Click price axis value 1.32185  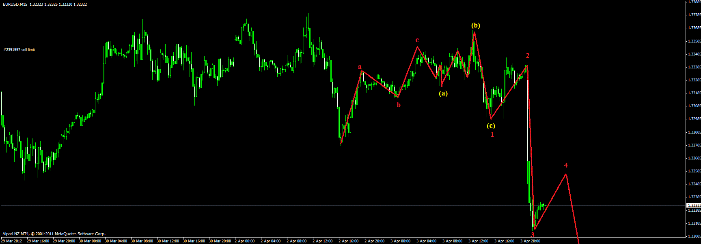click(x=695, y=223)
